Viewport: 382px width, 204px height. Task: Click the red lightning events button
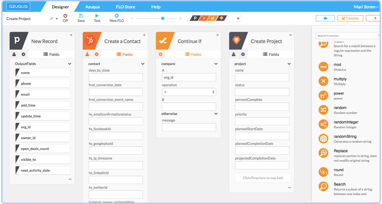(374, 18)
